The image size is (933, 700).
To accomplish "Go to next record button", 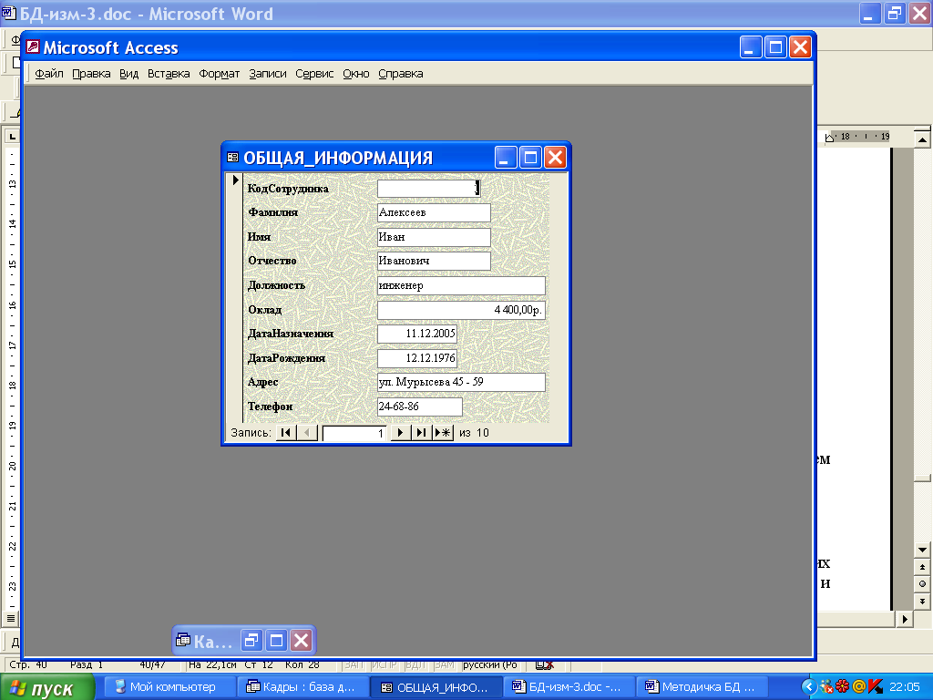I will click(x=400, y=433).
